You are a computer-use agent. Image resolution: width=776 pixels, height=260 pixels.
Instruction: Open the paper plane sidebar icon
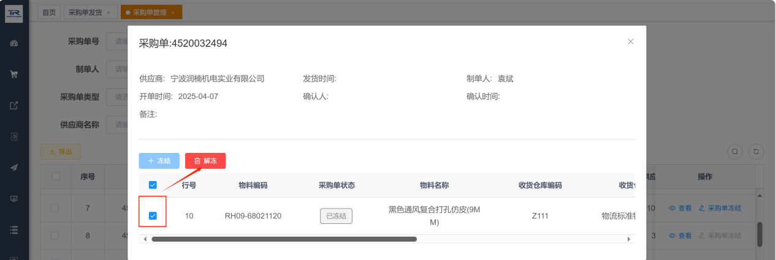coord(14,168)
